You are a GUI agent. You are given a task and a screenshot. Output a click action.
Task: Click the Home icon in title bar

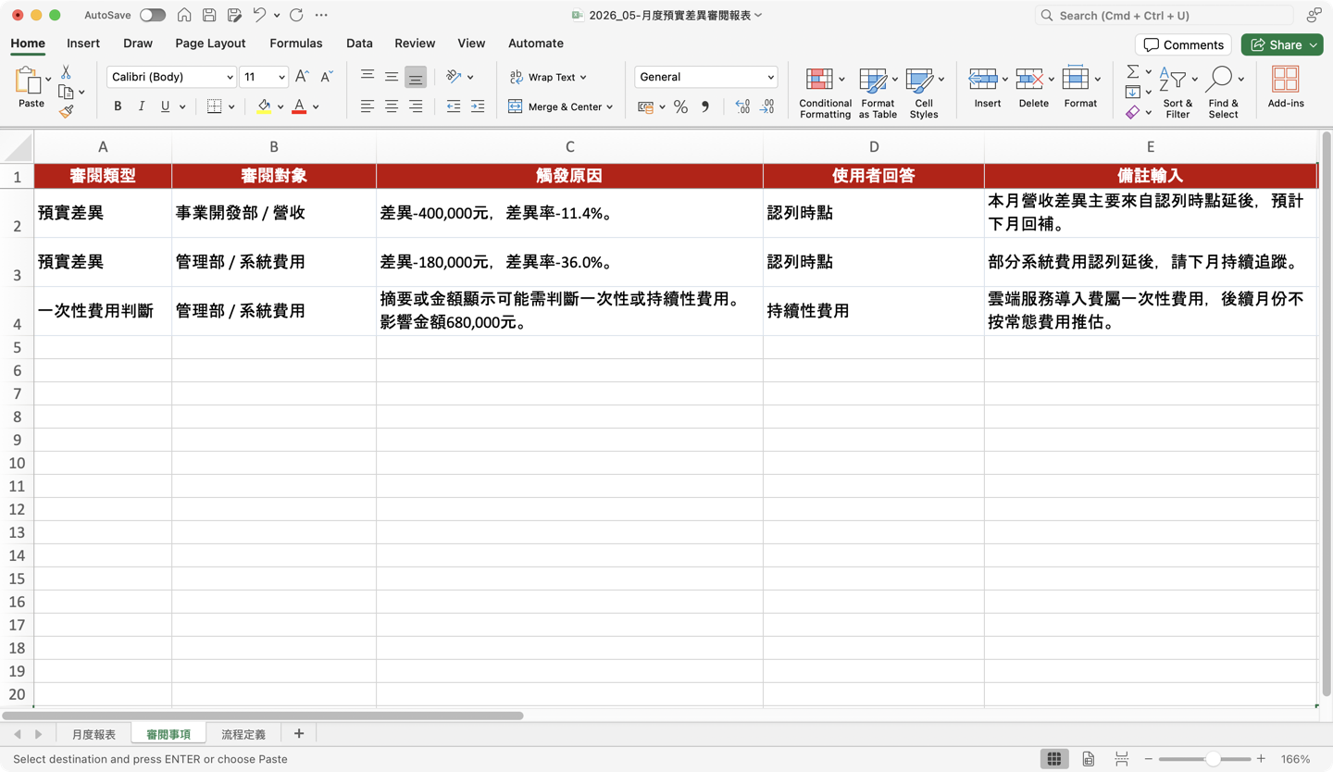click(x=184, y=15)
